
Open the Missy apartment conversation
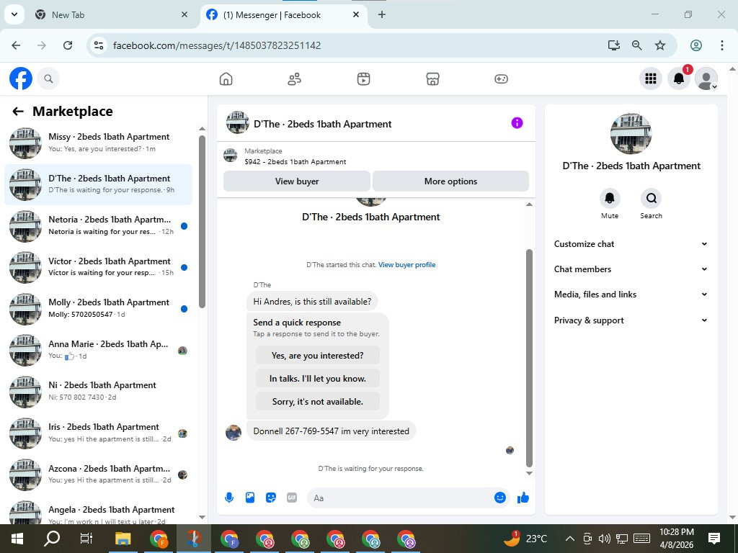pyautogui.click(x=98, y=143)
